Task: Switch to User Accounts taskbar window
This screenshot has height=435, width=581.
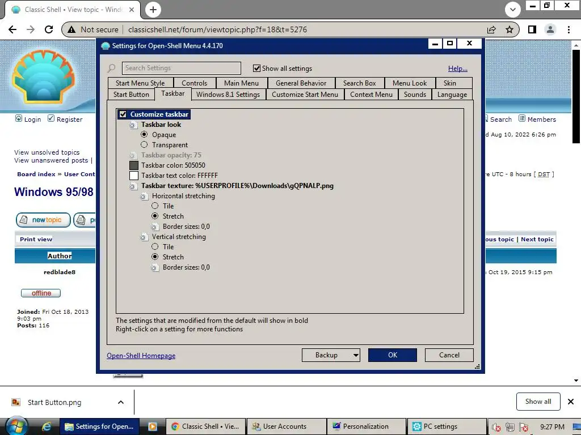Action: coord(286,427)
